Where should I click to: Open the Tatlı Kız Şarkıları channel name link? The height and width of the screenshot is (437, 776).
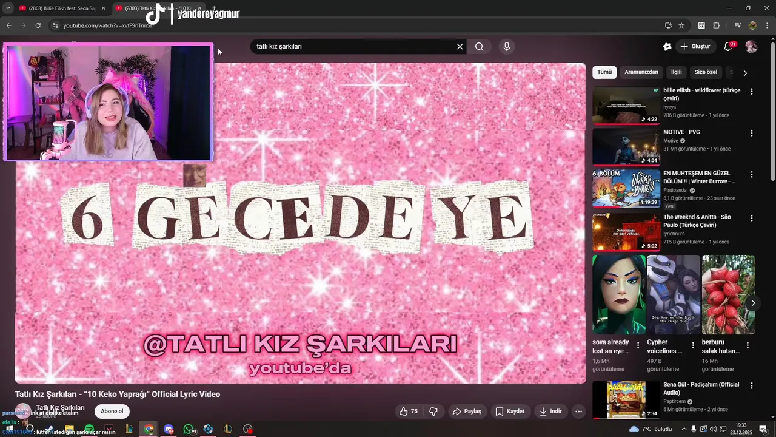pyautogui.click(x=60, y=408)
